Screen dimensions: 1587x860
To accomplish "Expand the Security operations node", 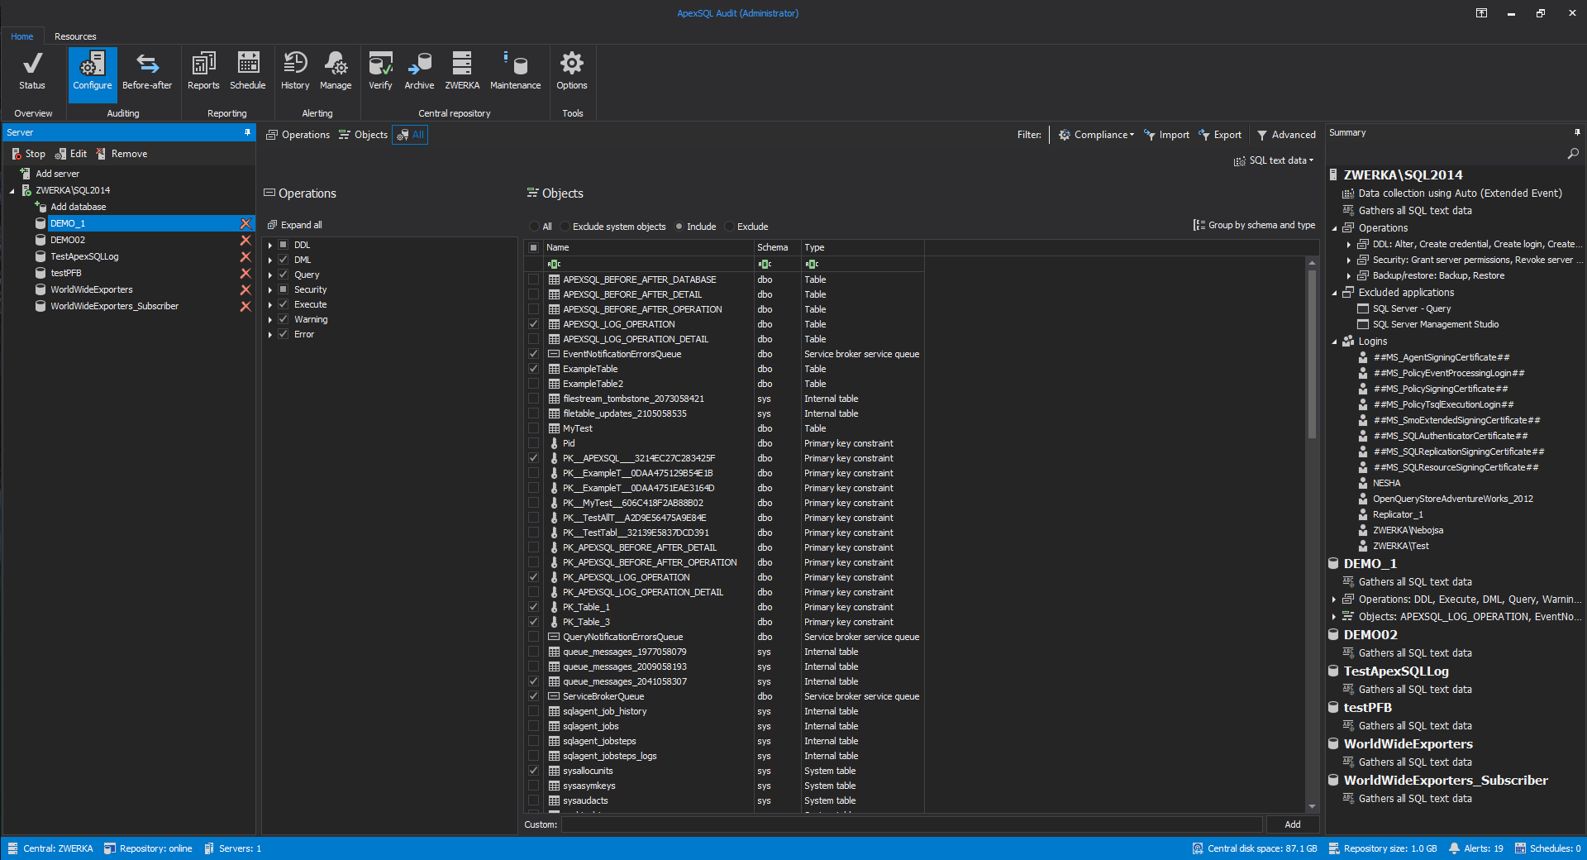I will (269, 289).
